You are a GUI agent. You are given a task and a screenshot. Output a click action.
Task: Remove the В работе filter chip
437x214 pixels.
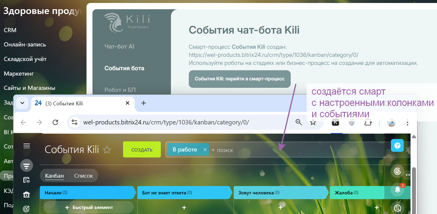[x=205, y=150]
